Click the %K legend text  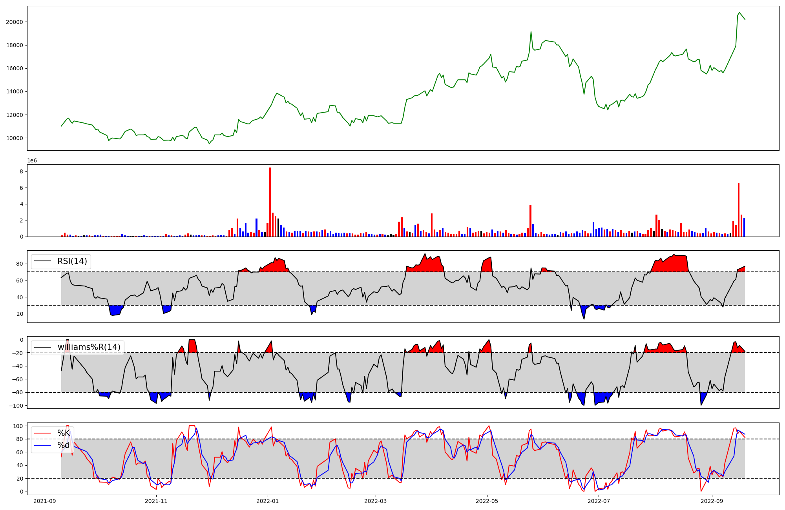(x=63, y=433)
